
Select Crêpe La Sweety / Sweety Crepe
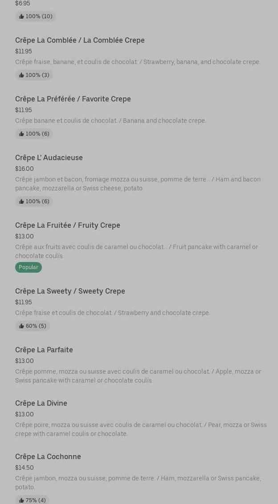point(70,291)
